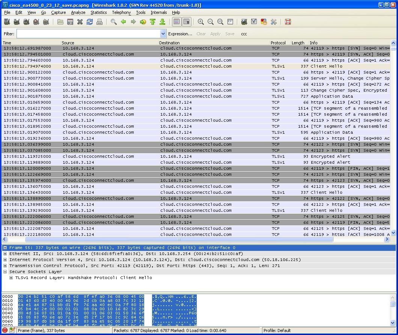Go back in packet history arrow
The image size is (398, 335).
click(x=124, y=22)
